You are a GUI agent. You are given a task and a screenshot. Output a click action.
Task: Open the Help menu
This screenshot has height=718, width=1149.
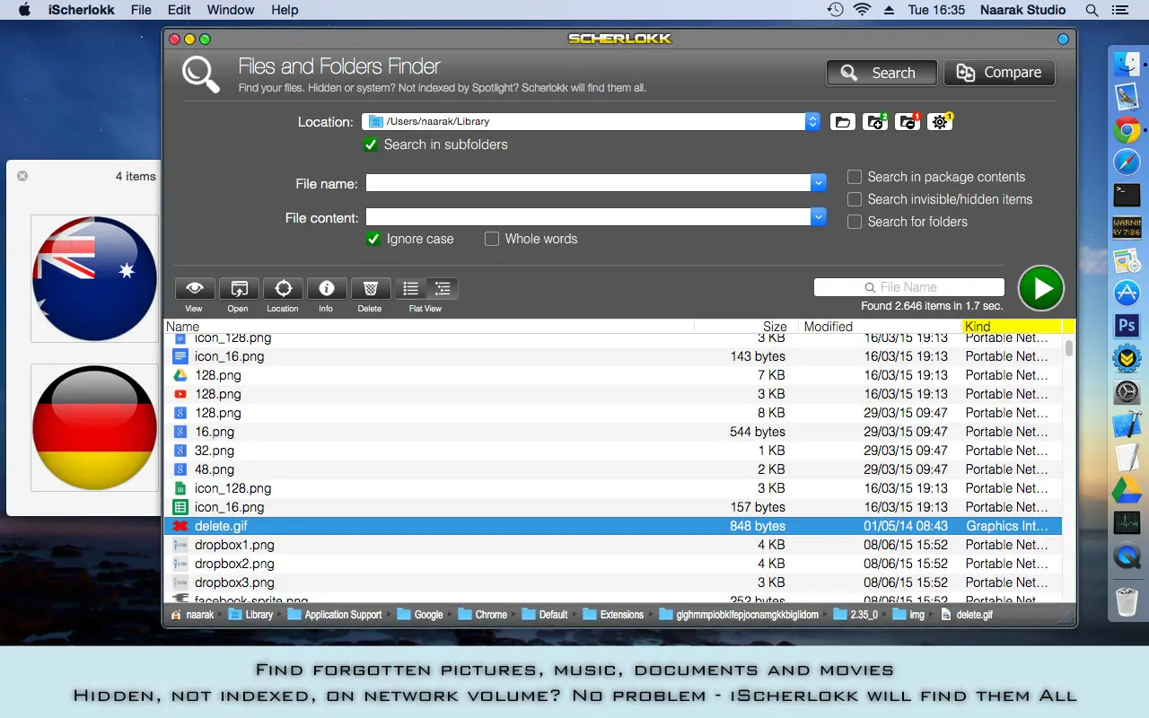click(x=285, y=10)
